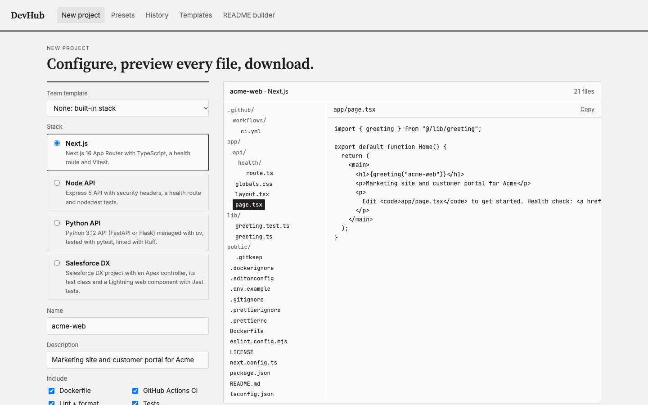648x405 pixels.
Task: Select the highlighted page.tsx file
Action: [249, 205]
